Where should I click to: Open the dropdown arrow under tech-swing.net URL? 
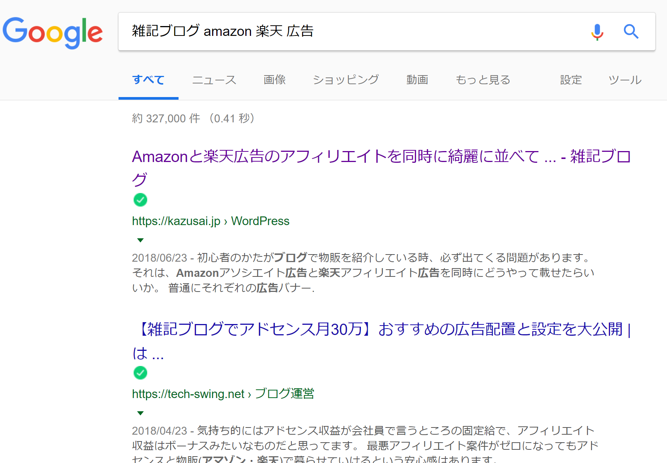[x=140, y=413]
